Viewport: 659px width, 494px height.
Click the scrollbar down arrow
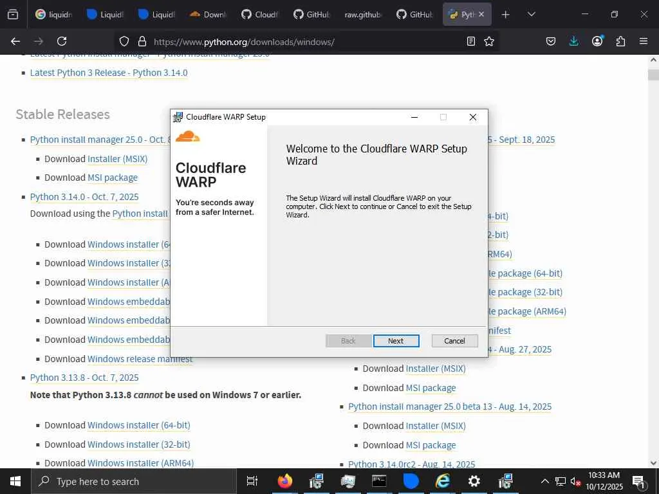(x=653, y=463)
